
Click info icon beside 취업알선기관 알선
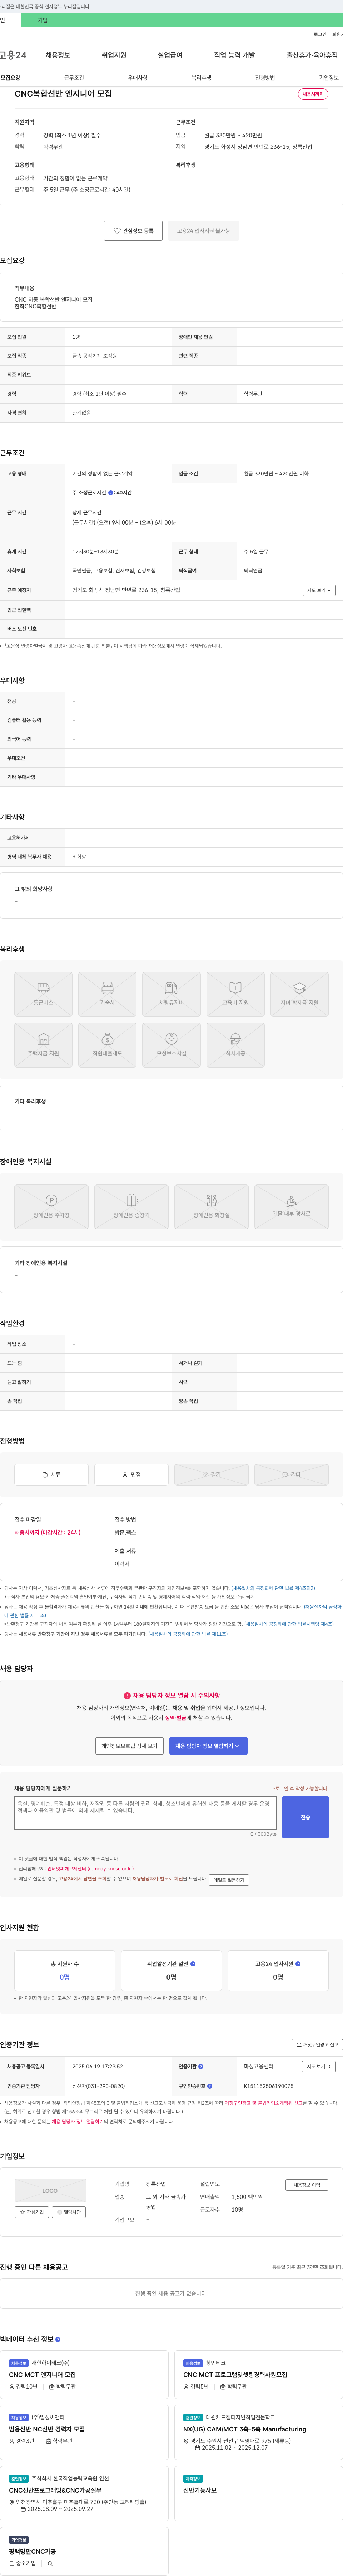[x=193, y=1963]
